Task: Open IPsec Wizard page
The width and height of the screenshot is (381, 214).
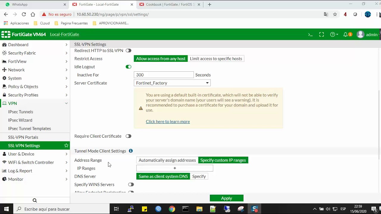Action: [20, 120]
